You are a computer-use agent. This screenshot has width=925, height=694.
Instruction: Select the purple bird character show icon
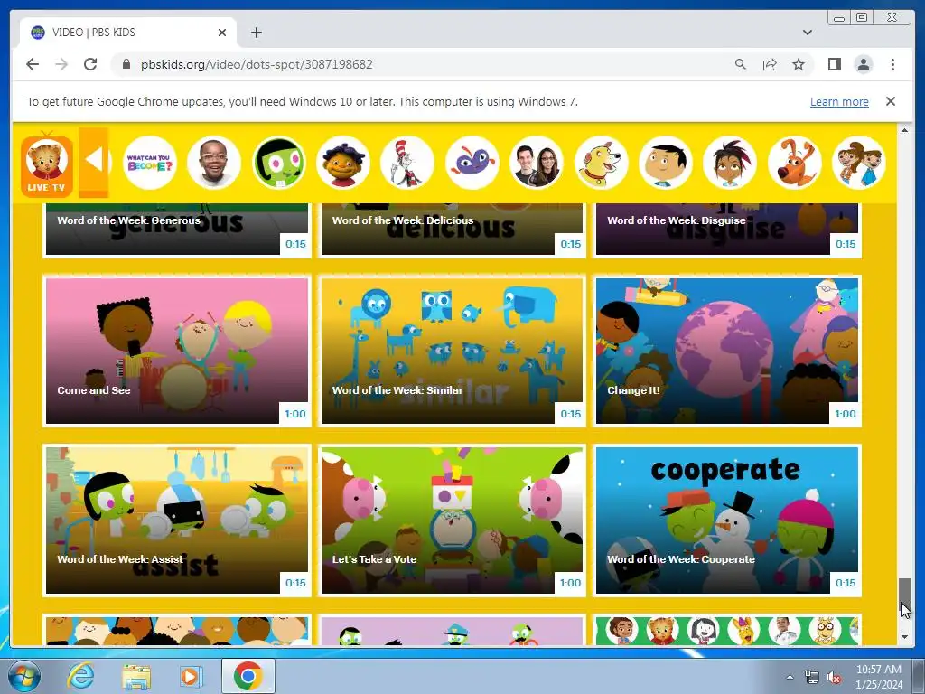point(472,163)
